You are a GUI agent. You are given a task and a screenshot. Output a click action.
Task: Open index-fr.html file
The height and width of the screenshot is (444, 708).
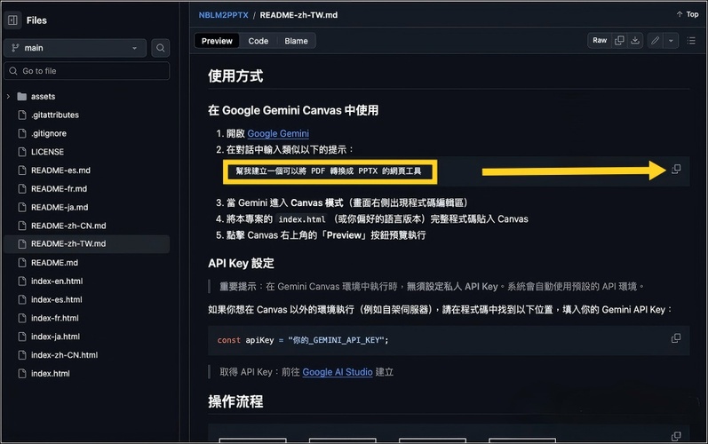coord(55,318)
